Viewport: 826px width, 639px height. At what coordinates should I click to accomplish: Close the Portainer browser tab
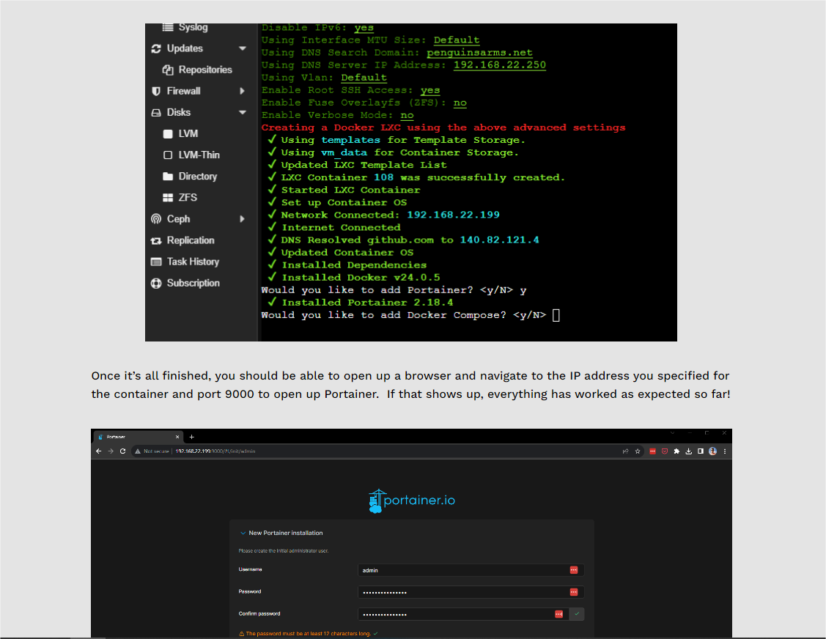pos(177,437)
